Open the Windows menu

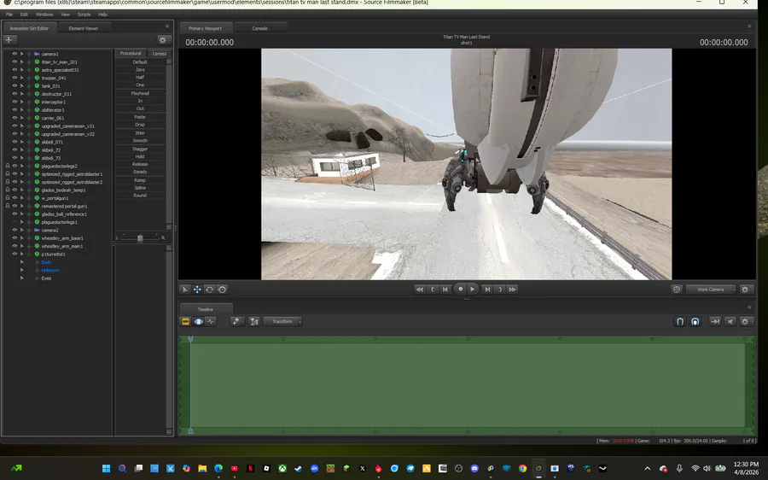pyautogui.click(x=44, y=15)
